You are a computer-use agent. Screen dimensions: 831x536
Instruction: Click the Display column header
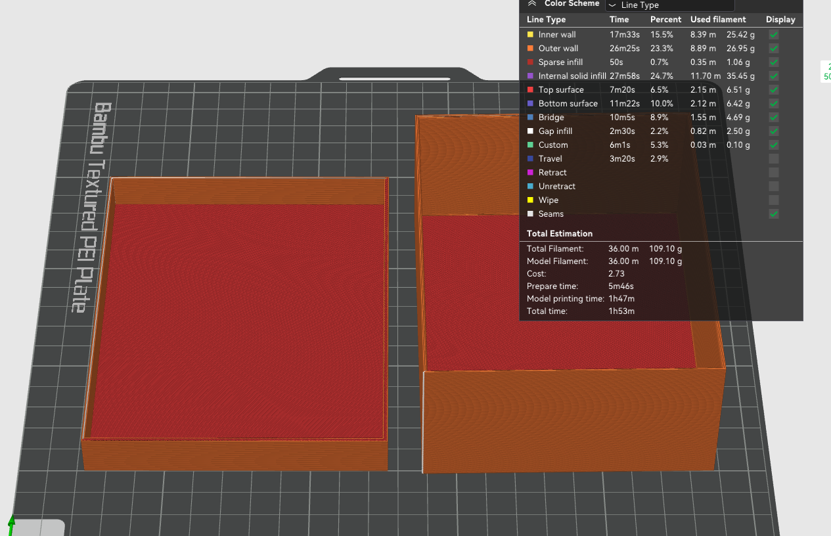(x=780, y=20)
